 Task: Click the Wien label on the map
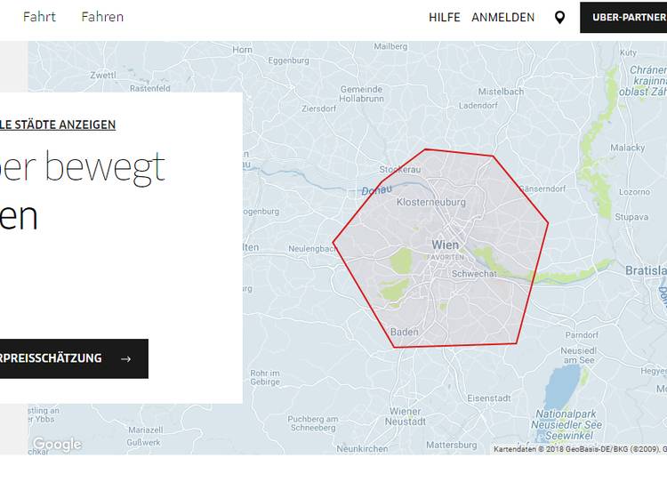[446, 245]
